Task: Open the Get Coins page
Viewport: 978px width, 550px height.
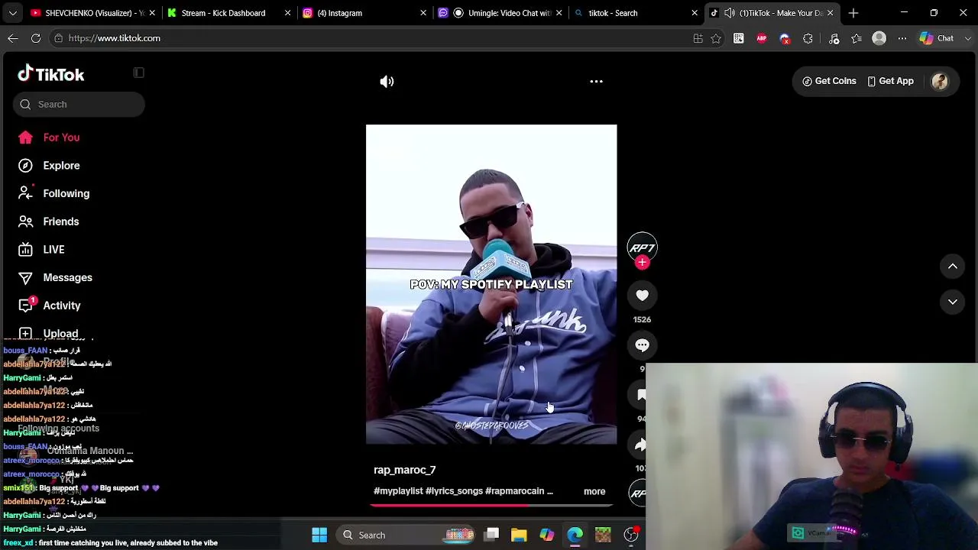Action: coord(829,81)
